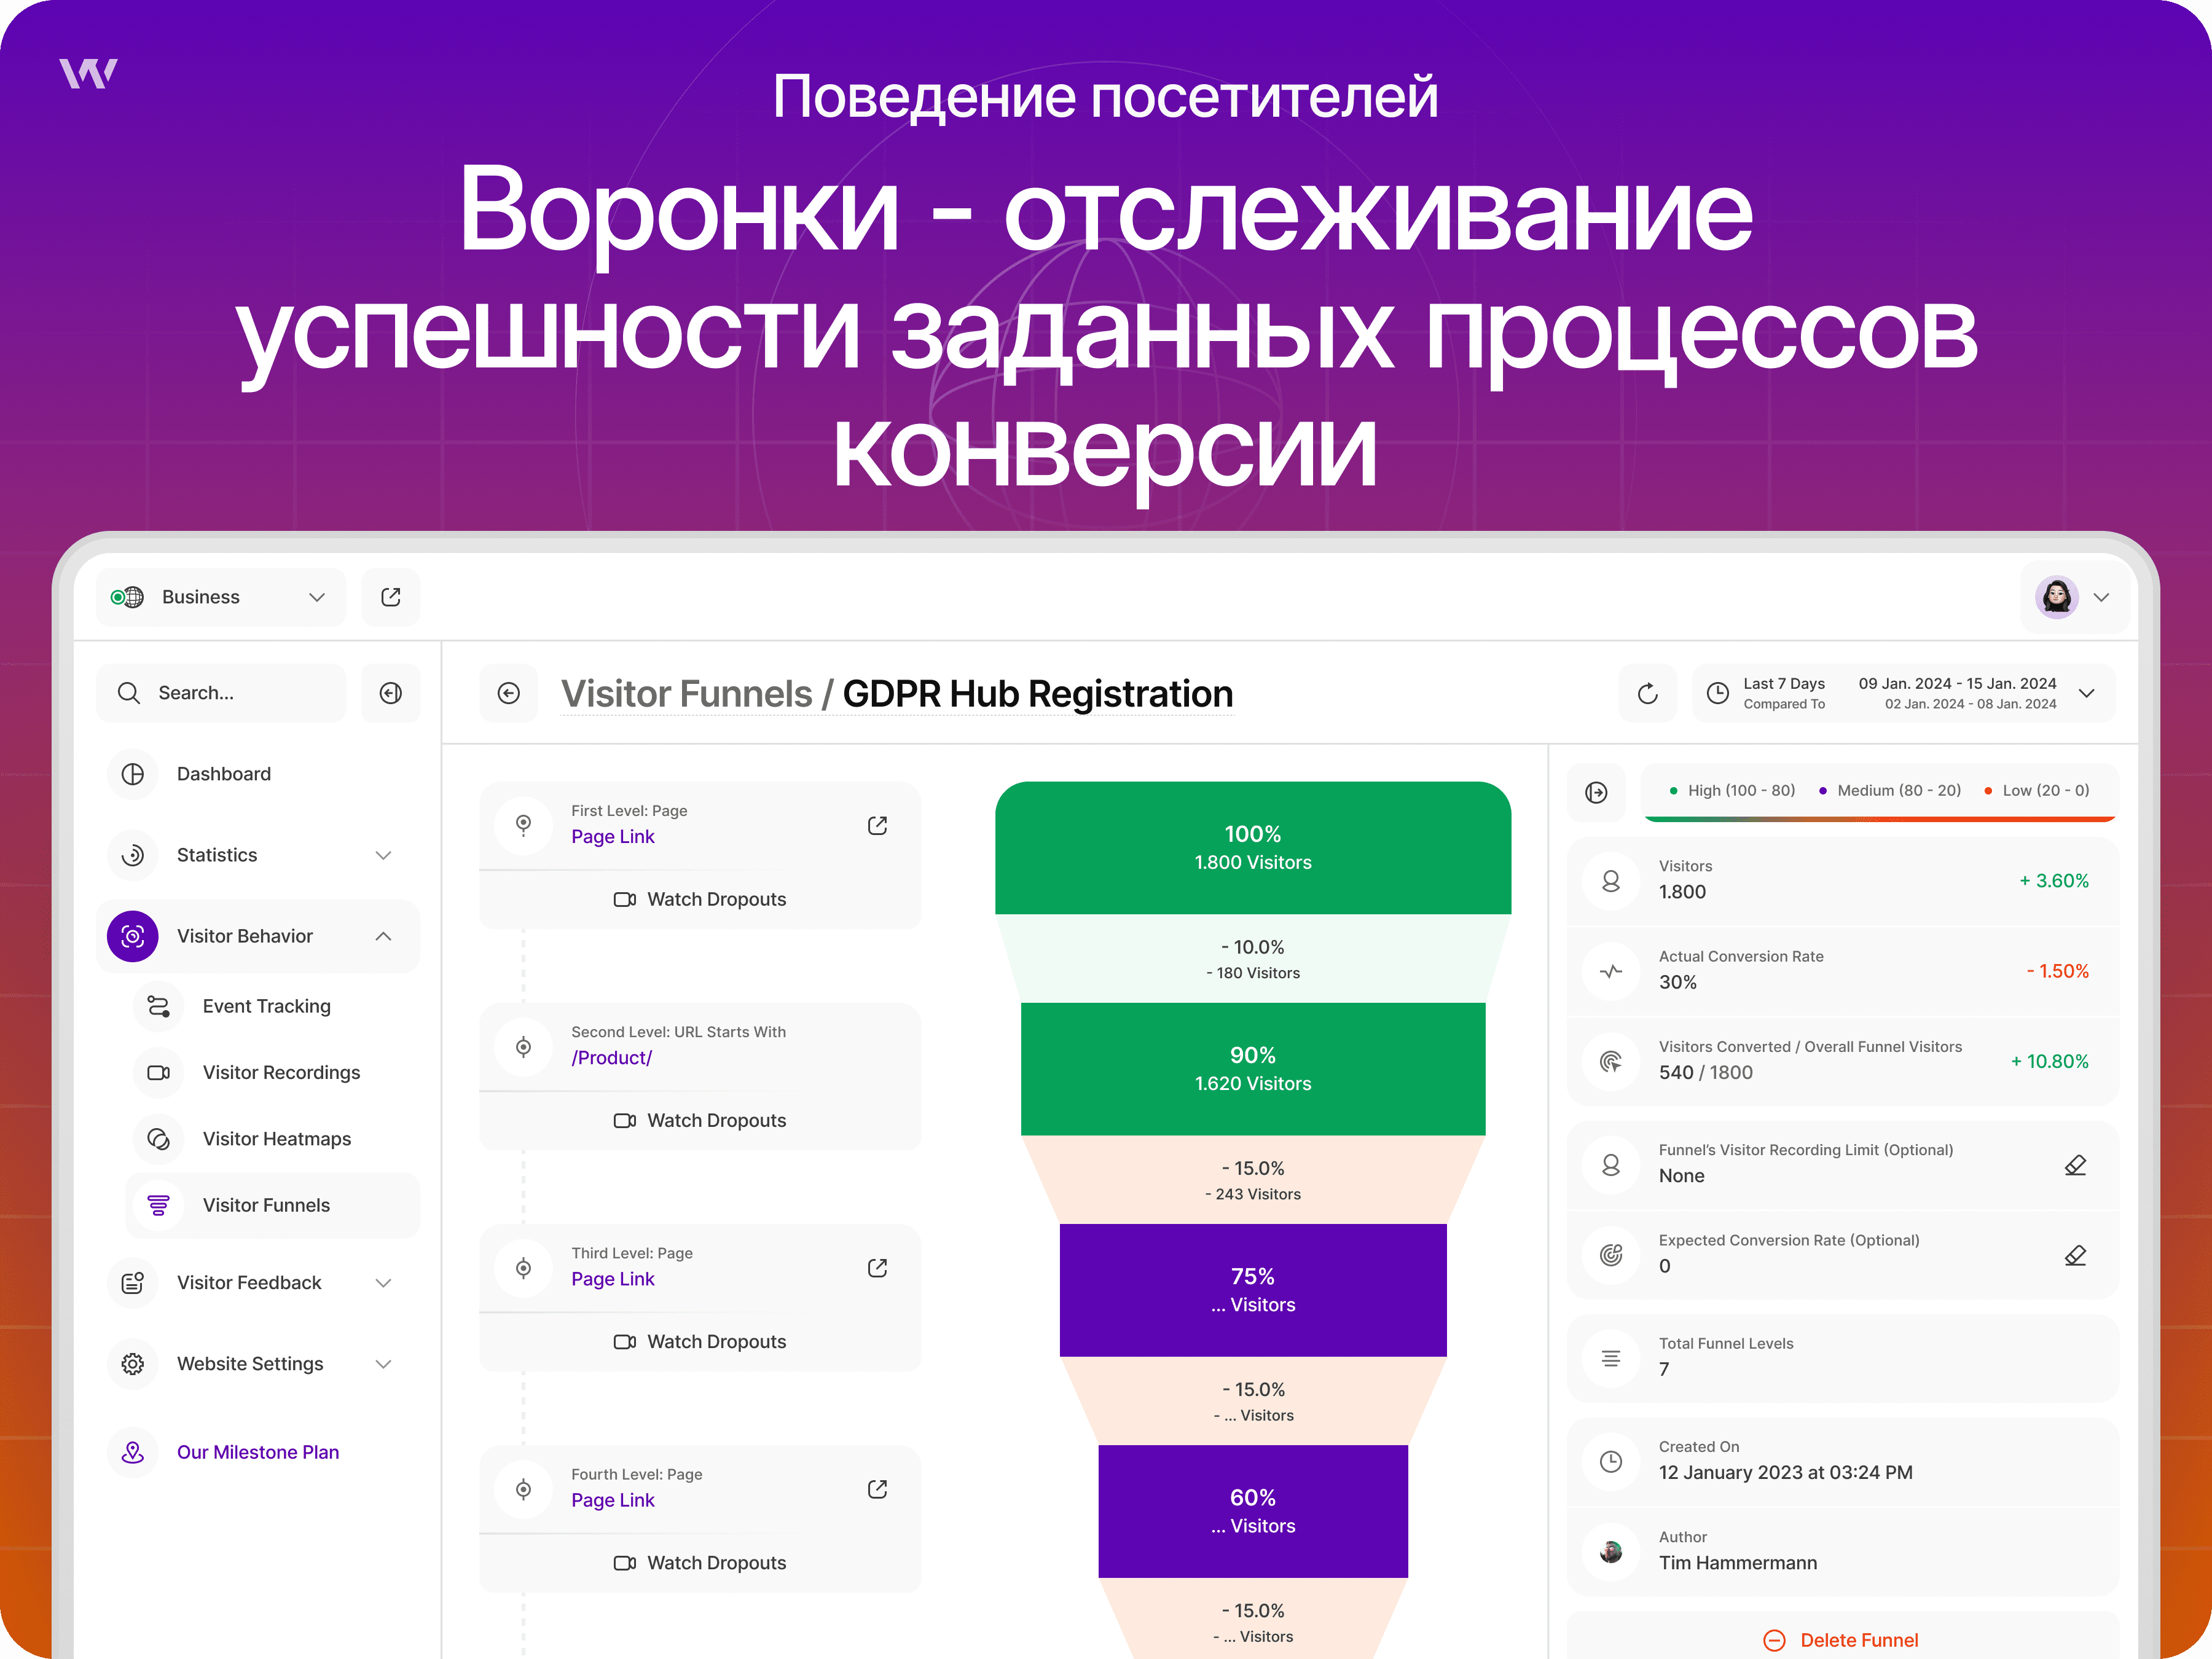Open the /Product/ URL link
This screenshot has width=2212, height=1659.
click(612, 1058)
